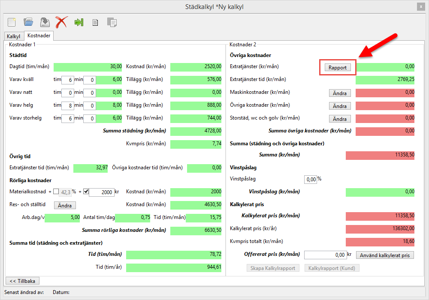This screenshot has height=300, width=429.
Task: Click the single document page icon
Action: click(x=95, y=22)
